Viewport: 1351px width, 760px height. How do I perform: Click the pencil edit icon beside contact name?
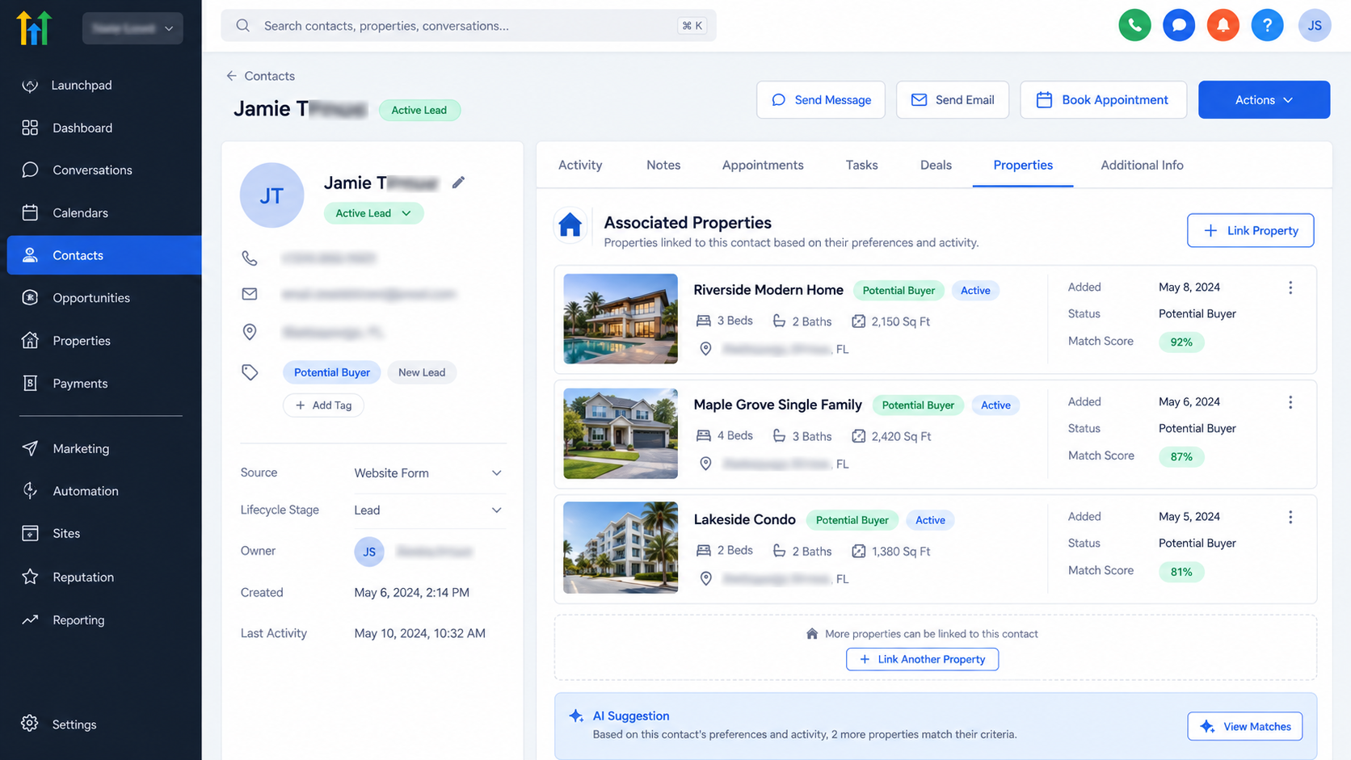(x=458, y=183)
